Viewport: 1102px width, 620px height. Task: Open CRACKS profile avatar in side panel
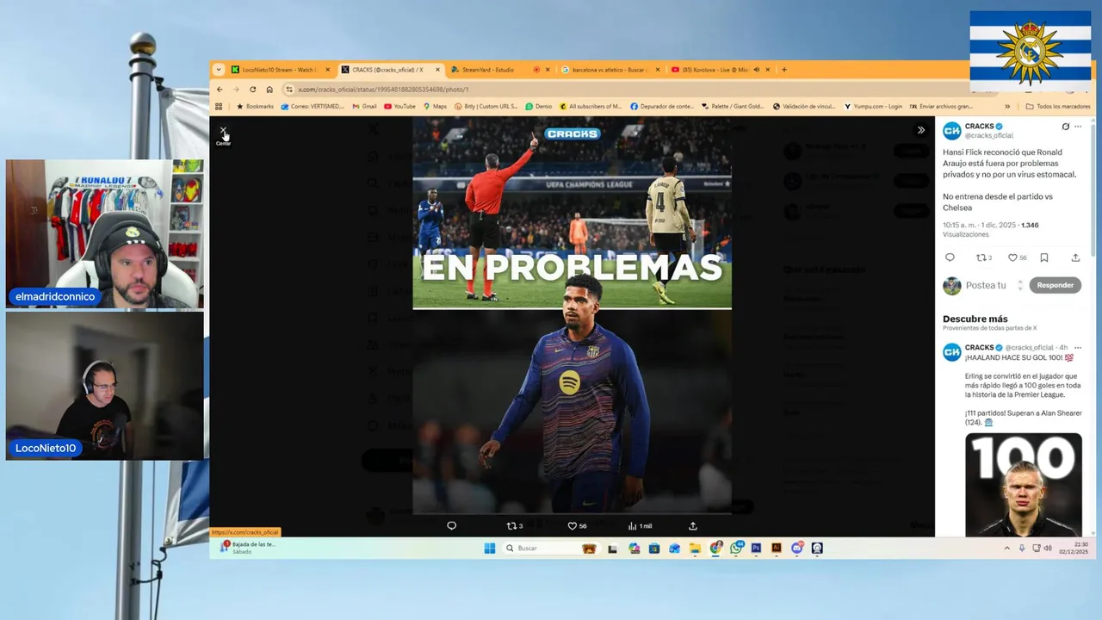coord(952,131)
